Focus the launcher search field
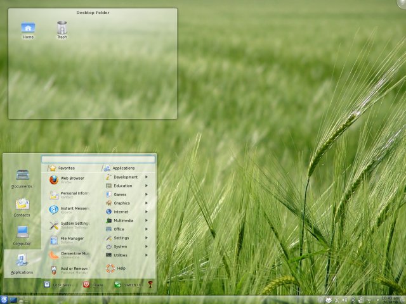Viewport: 406px width, 304px height. (x=98, y=160)
